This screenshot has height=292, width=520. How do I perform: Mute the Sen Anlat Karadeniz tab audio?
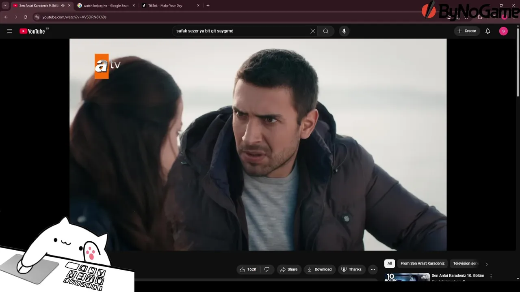(63, 6)
